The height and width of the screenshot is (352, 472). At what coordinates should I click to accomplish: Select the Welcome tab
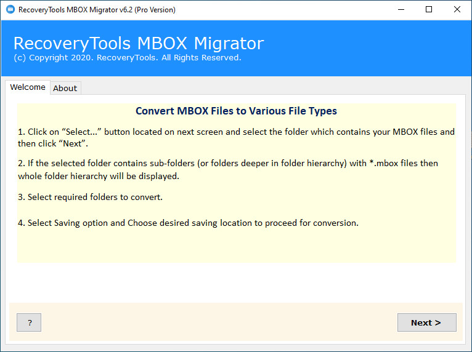[x=28, y=87]
